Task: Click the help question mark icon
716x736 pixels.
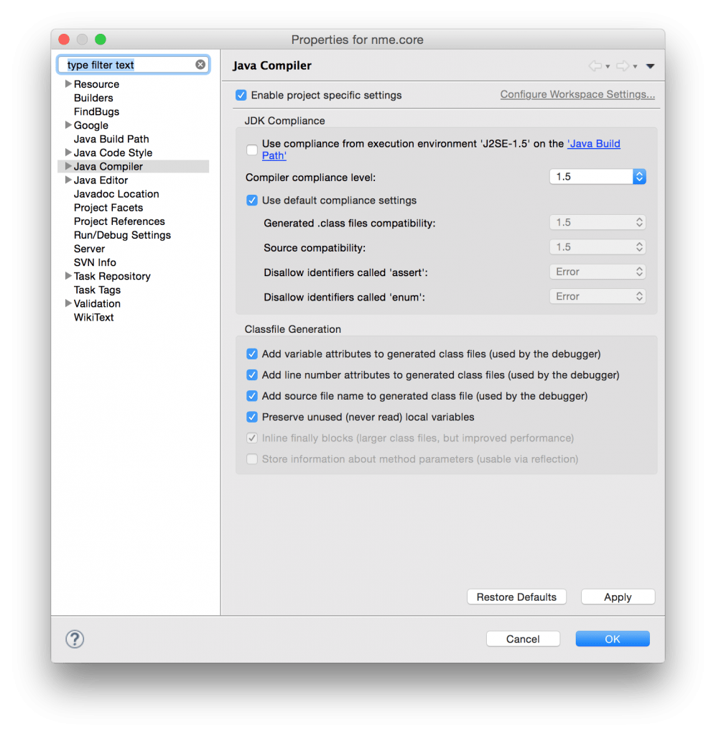Action: (x=74, y=638)
